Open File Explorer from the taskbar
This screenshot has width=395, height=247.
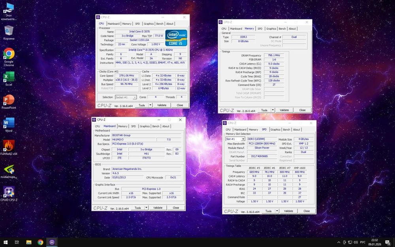tap(29, 242)
